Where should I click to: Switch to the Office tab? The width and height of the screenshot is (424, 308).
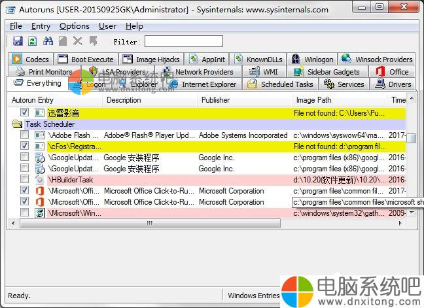pos(392,71)
